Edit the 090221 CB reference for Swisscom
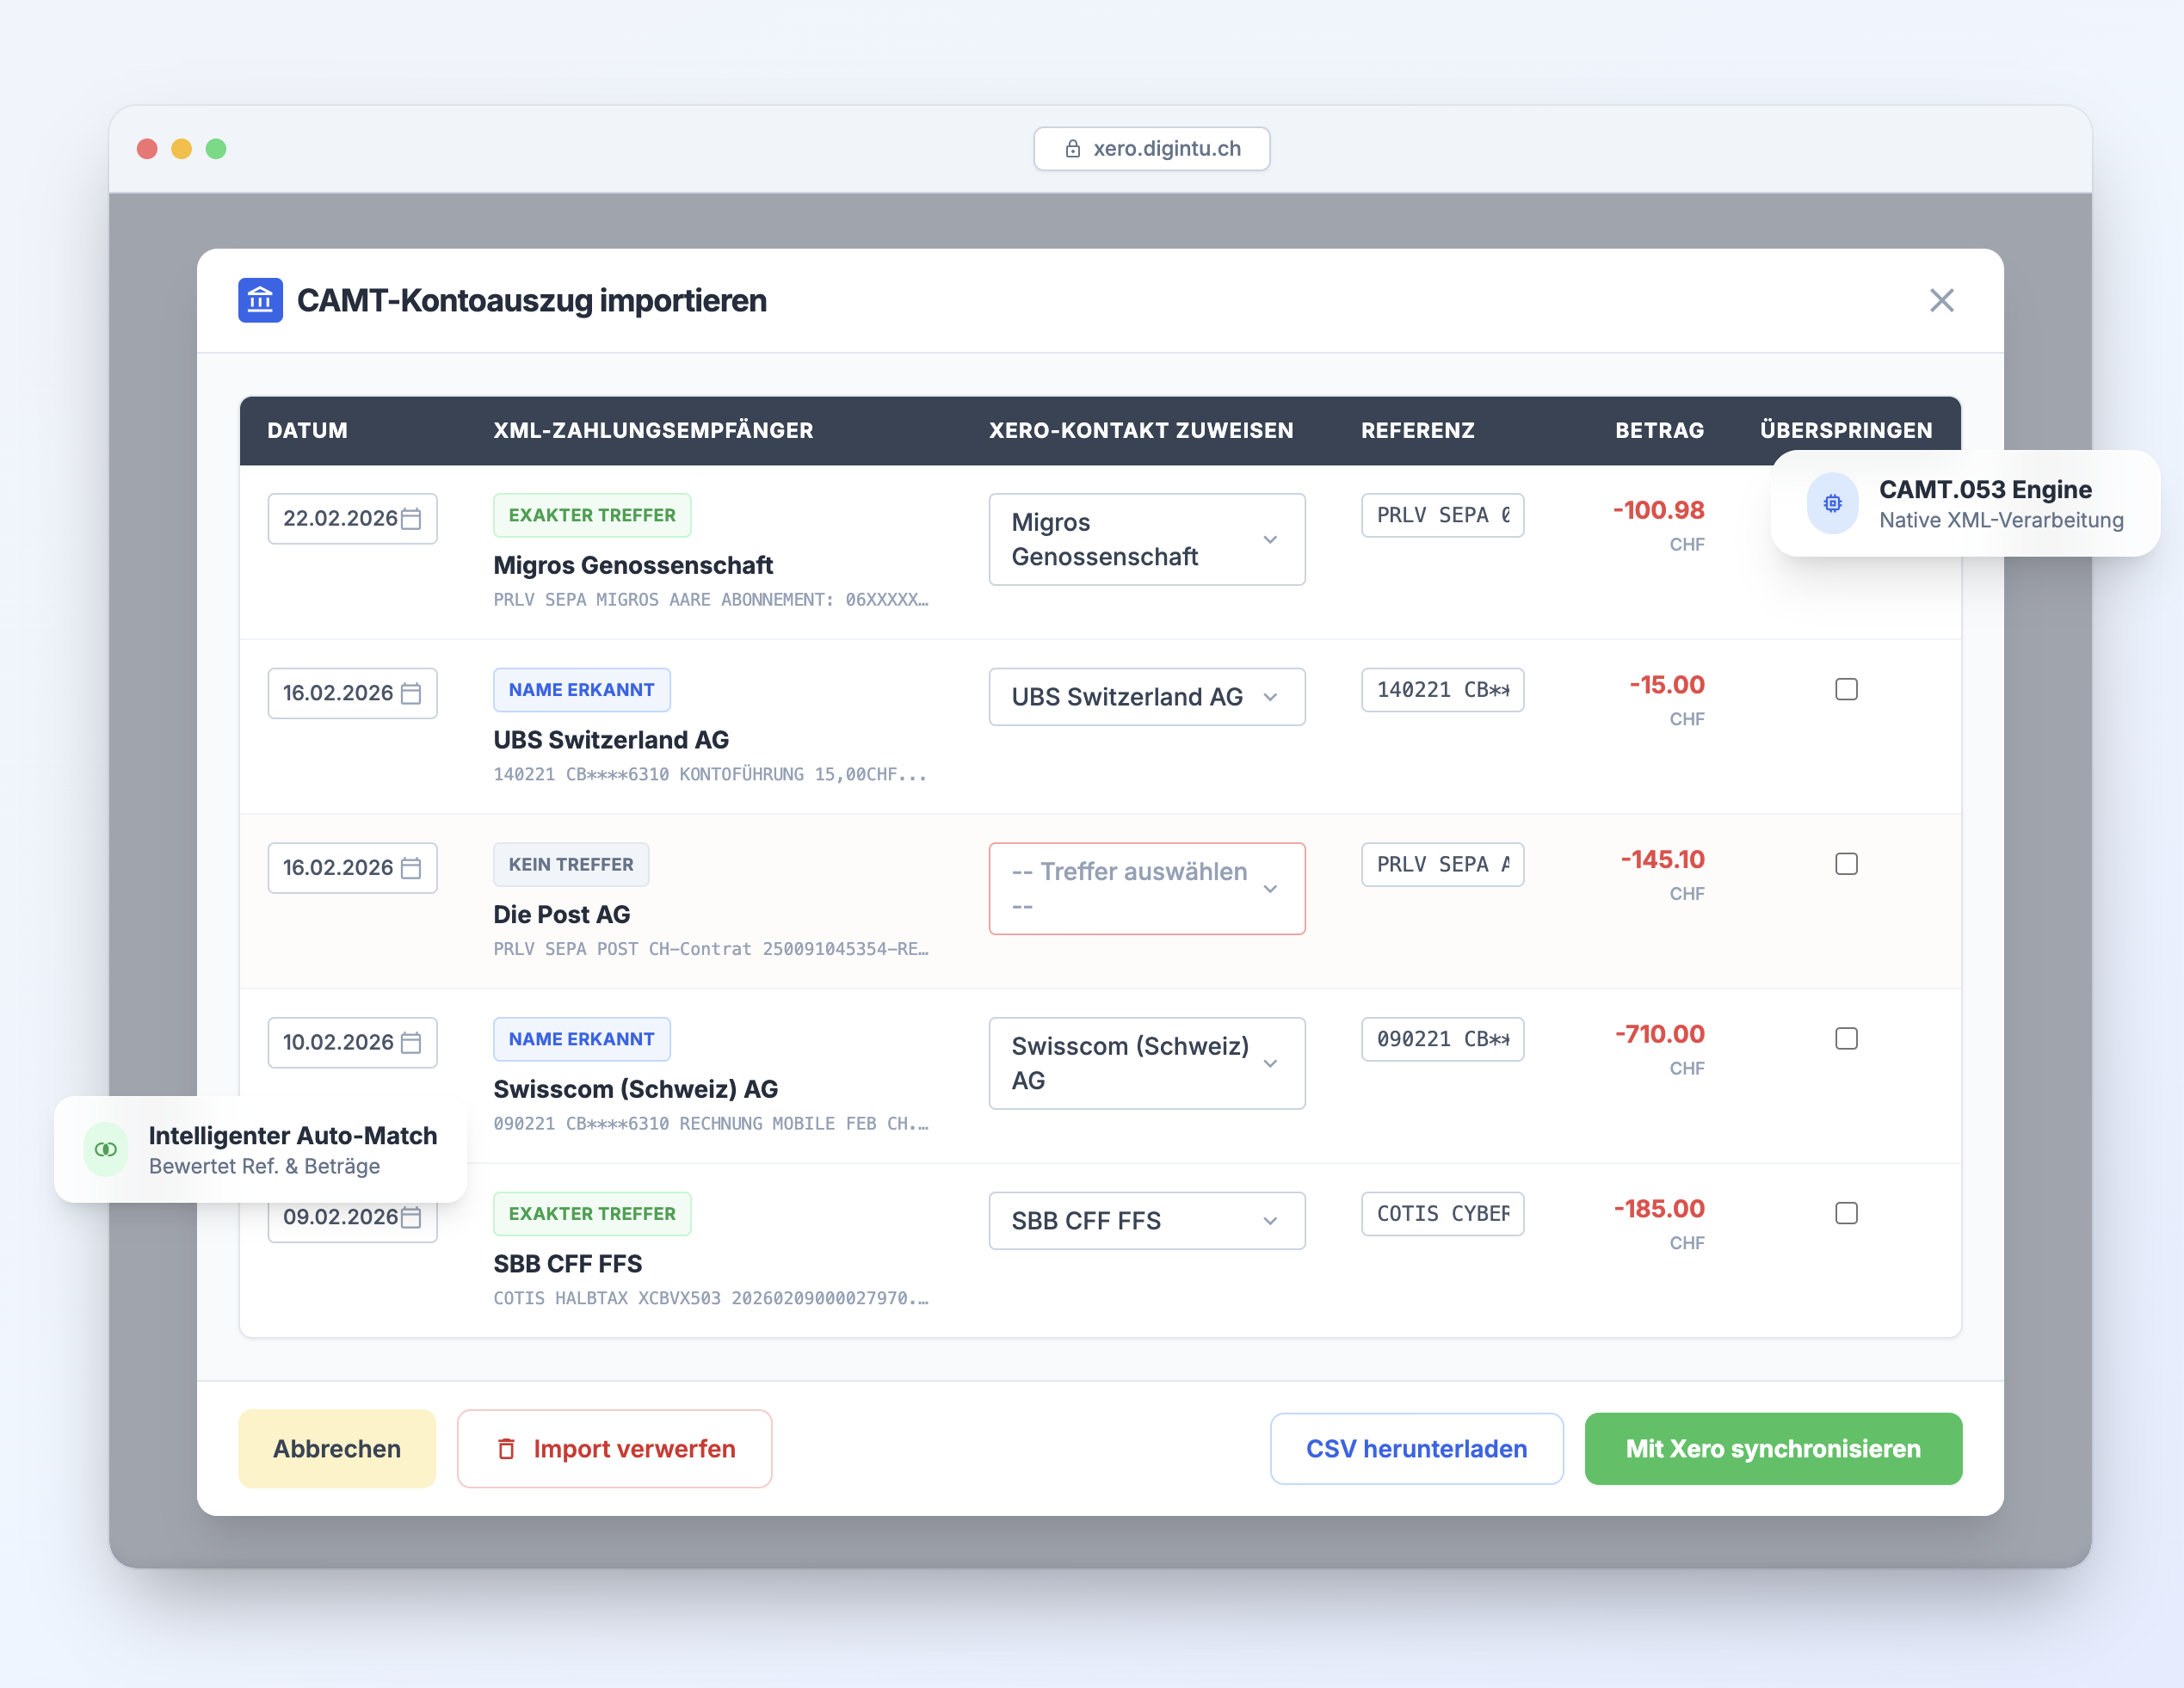2184x1688 pixels. [x=1442, y=1039]
